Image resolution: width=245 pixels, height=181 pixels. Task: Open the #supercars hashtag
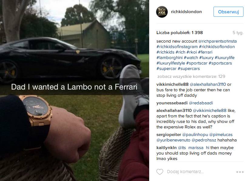(x=189, y=69)
